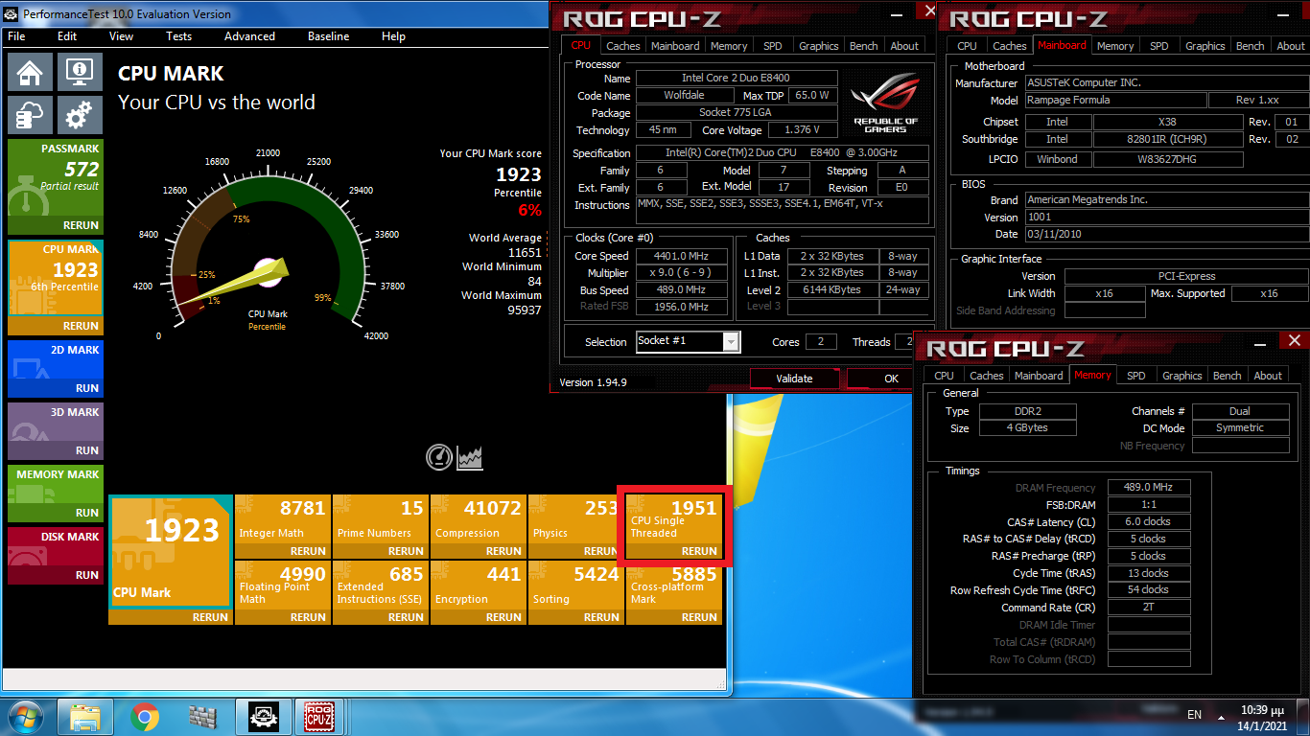
Task: Rerun the Integer Math test
Action: pos(308,551)
